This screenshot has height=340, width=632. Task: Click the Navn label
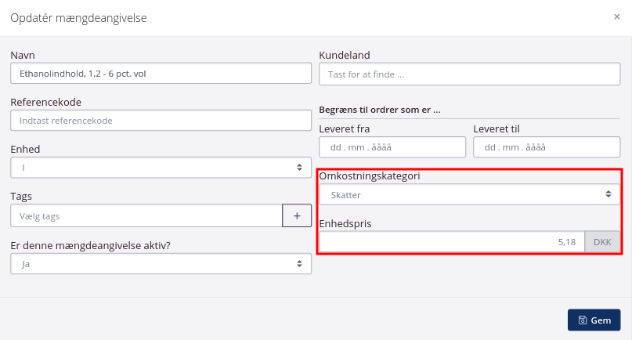click(x=23, y=55)
